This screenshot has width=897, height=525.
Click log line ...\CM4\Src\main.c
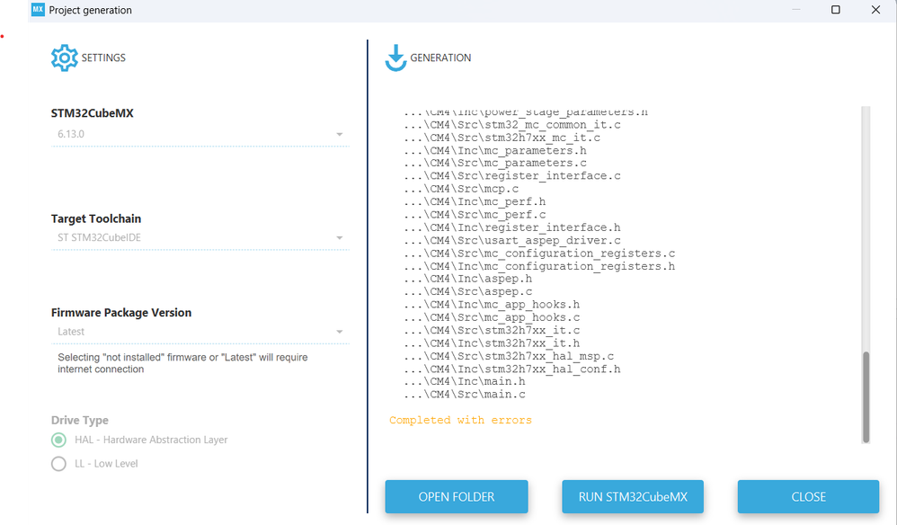(465, 395)
